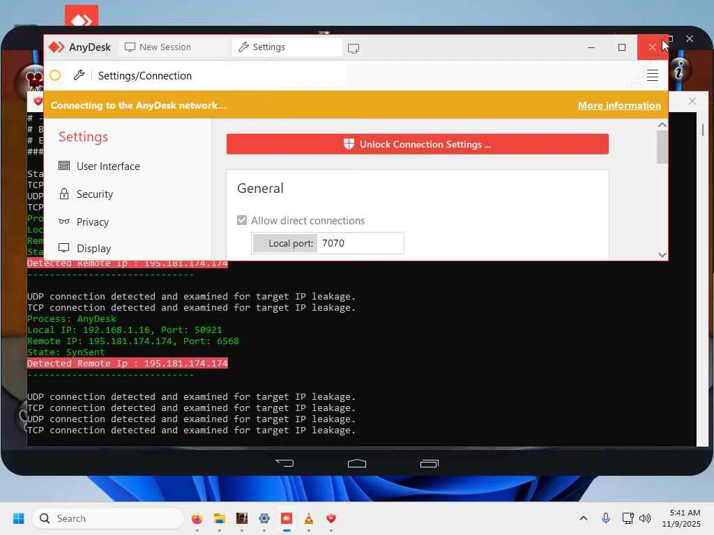Image resolution: width=714 pixels, height=535 pixels.
Task: Click the microphone tray icon
Action: 606,518
